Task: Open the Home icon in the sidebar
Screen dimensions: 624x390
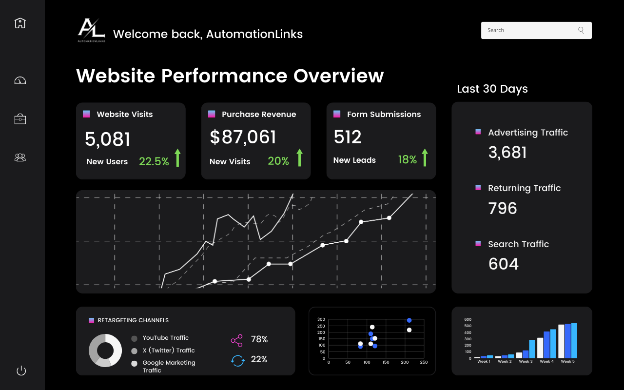Action: (20, 23)
